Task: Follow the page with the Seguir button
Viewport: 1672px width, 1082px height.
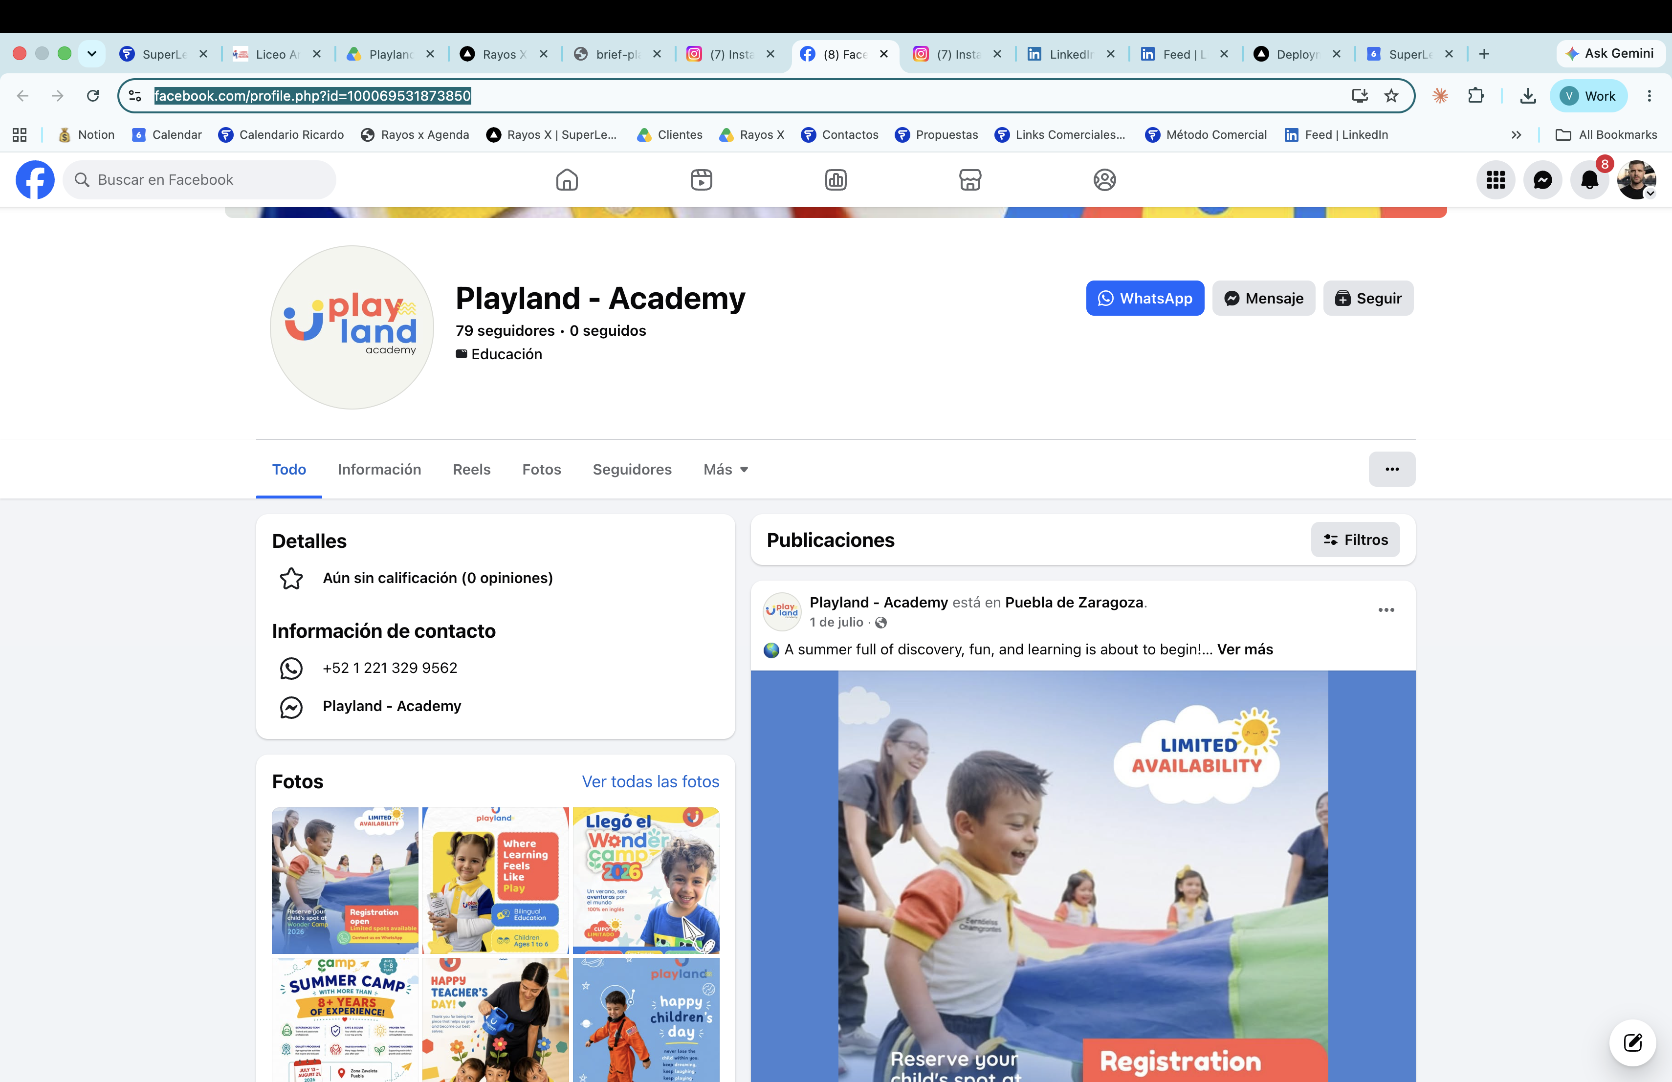Action: point(1368,299)
